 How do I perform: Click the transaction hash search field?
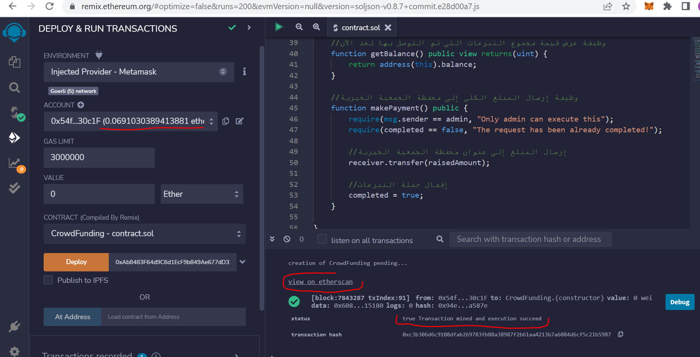[530, 239]
